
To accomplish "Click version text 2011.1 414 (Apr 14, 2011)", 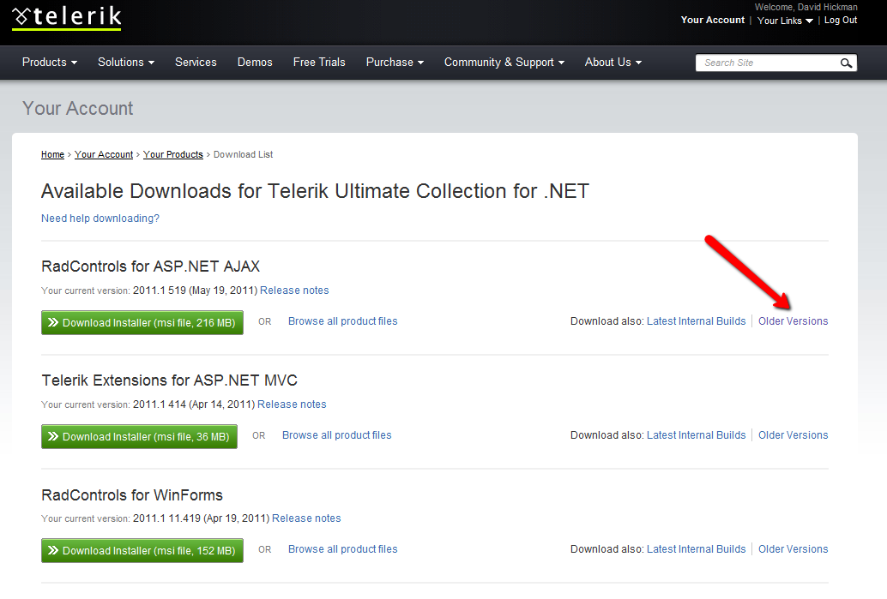I will pyautogui.click(x=194, y=404).
